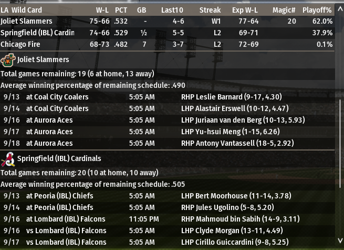
Task: Open Springfield (IBL) Cardinals standings row
Action: pyautogui.click(x=37, y=33)
